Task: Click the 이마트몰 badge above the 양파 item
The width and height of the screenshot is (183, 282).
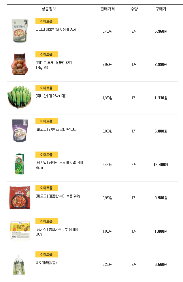Action: click(46, 55)
